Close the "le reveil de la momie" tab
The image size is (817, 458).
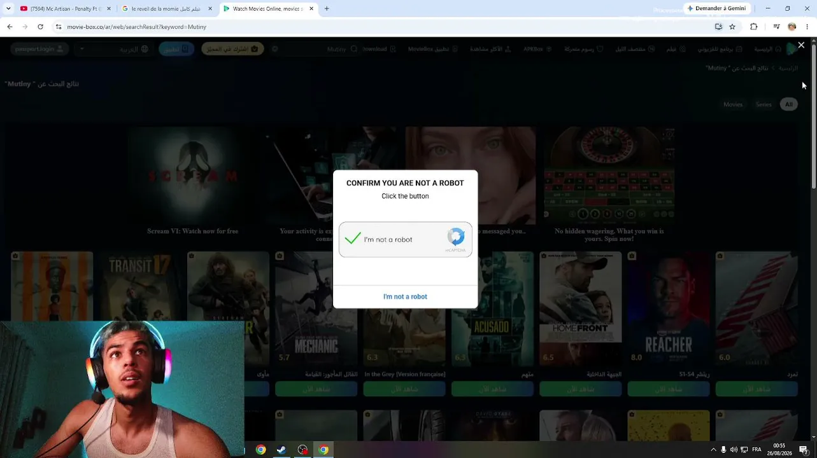point(210,9)
